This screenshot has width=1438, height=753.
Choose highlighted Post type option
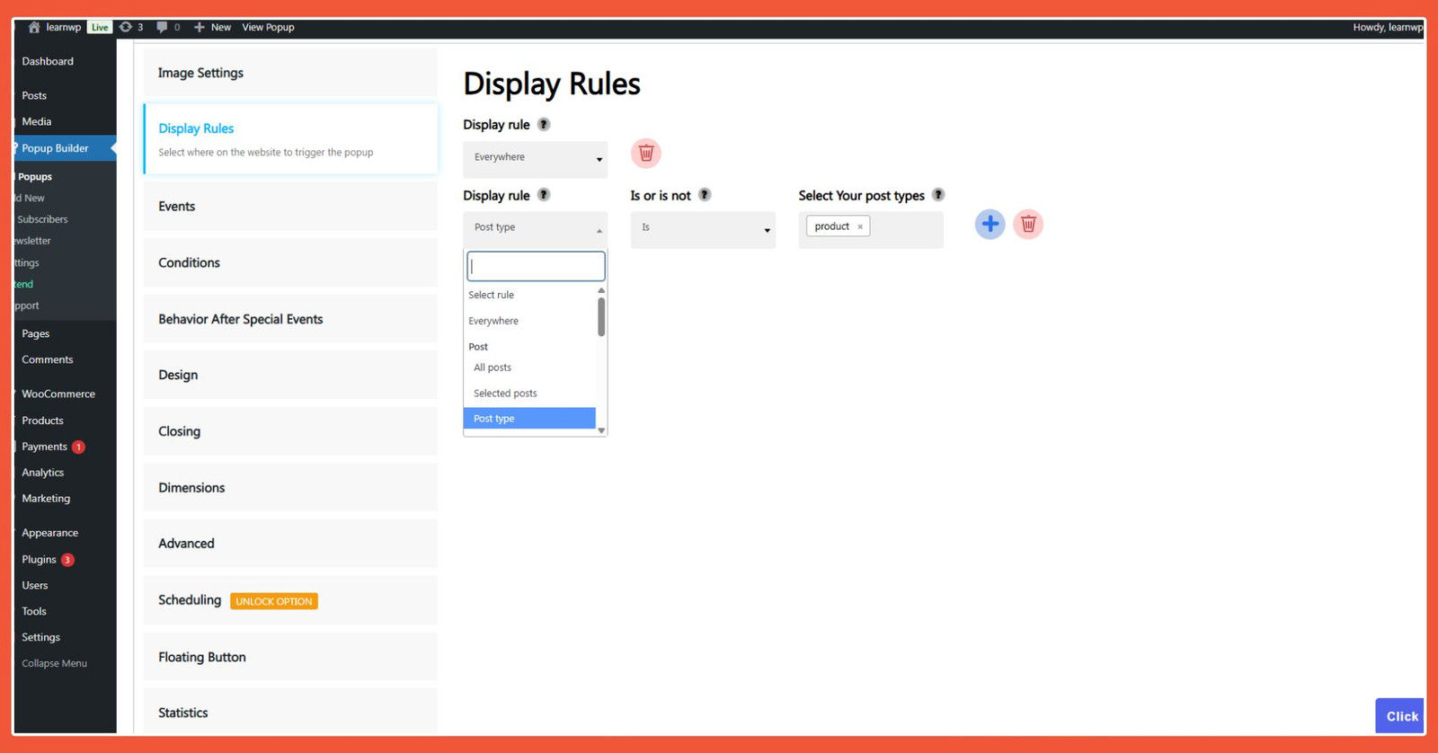point(529,418)
